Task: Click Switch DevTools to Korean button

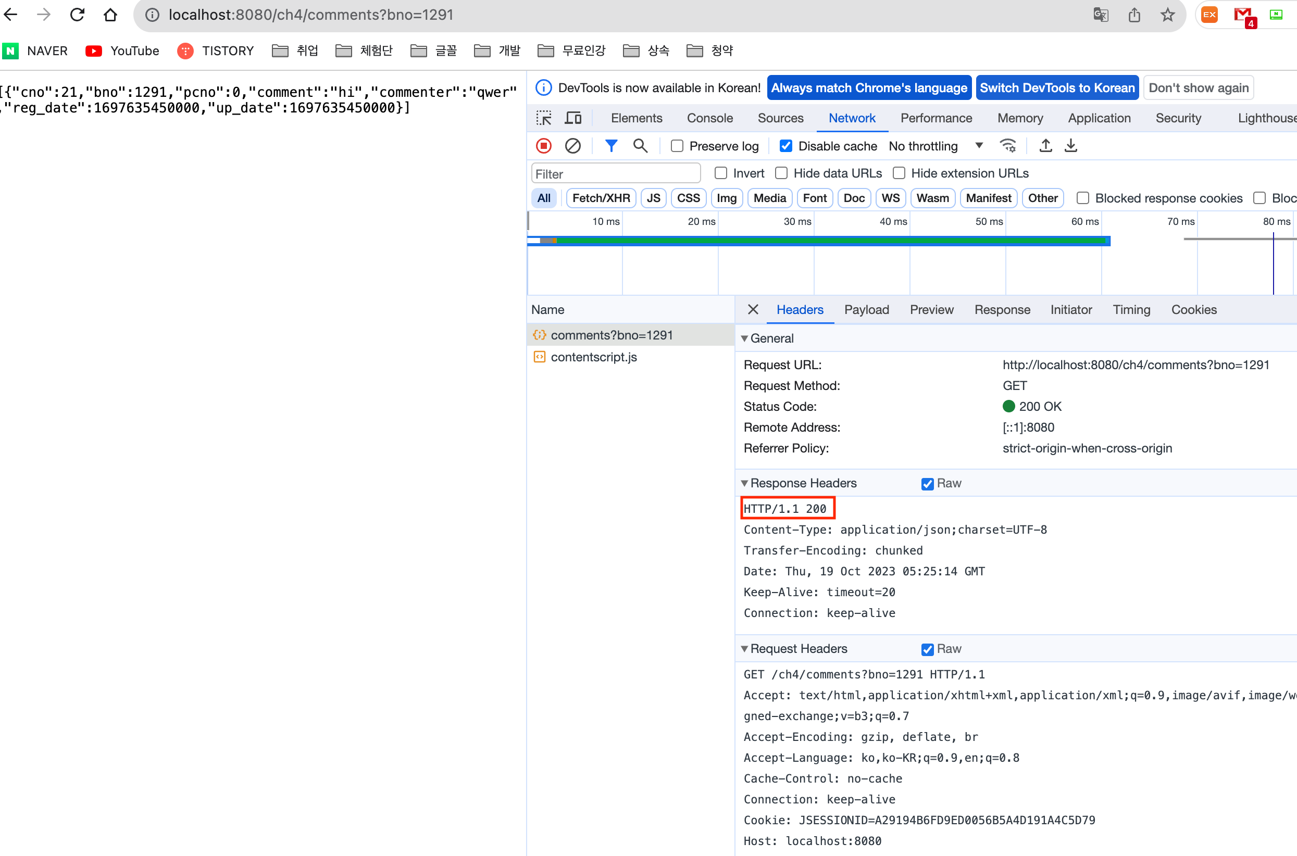Action: pos(1057,88)
